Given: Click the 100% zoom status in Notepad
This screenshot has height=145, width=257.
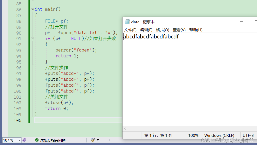Looking at the screenshot, I should (x=193, y=136).
